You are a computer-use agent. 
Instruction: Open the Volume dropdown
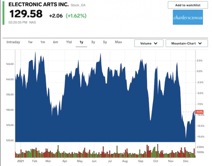tap(148, 43)
